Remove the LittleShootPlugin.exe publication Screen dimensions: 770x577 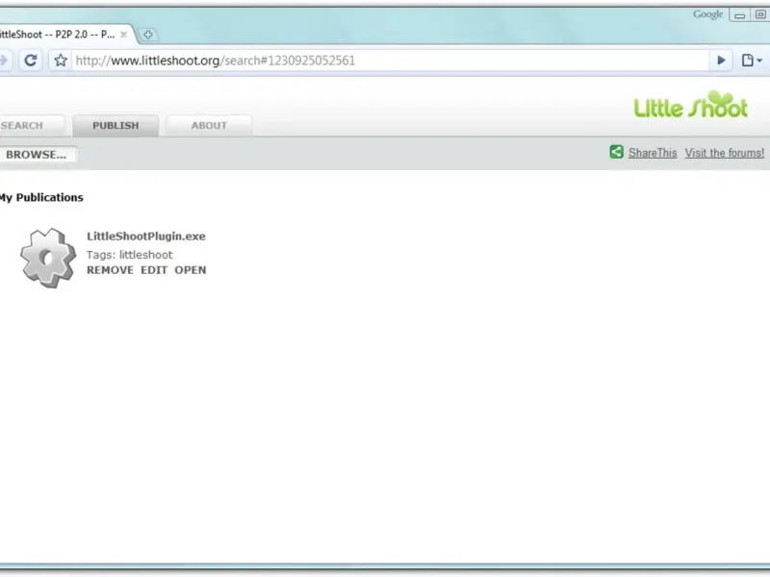[110, 270]
